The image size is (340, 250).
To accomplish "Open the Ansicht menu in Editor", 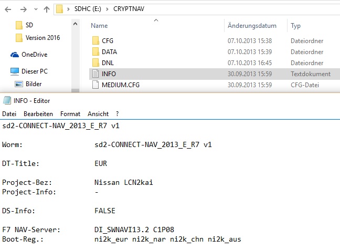I will tap(98, 114).
